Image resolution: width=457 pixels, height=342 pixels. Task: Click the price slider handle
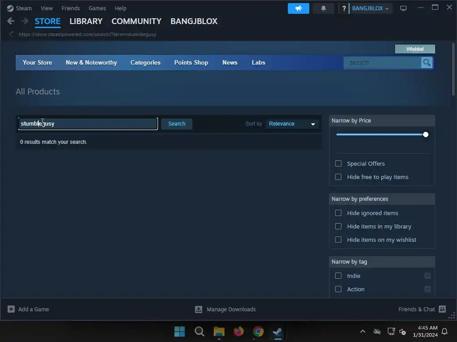tap(425, 134)
